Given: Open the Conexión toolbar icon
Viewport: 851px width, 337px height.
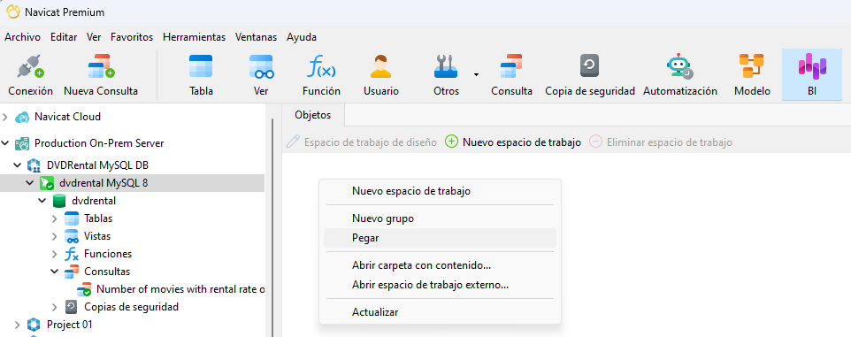Looking at the screenshot, I should [x=30, y=66].
